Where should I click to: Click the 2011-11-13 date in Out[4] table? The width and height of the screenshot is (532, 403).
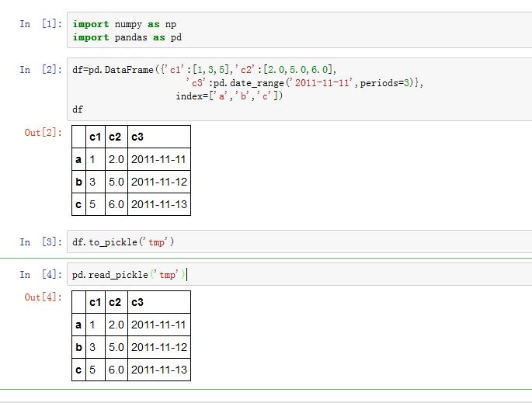[158, 370]
